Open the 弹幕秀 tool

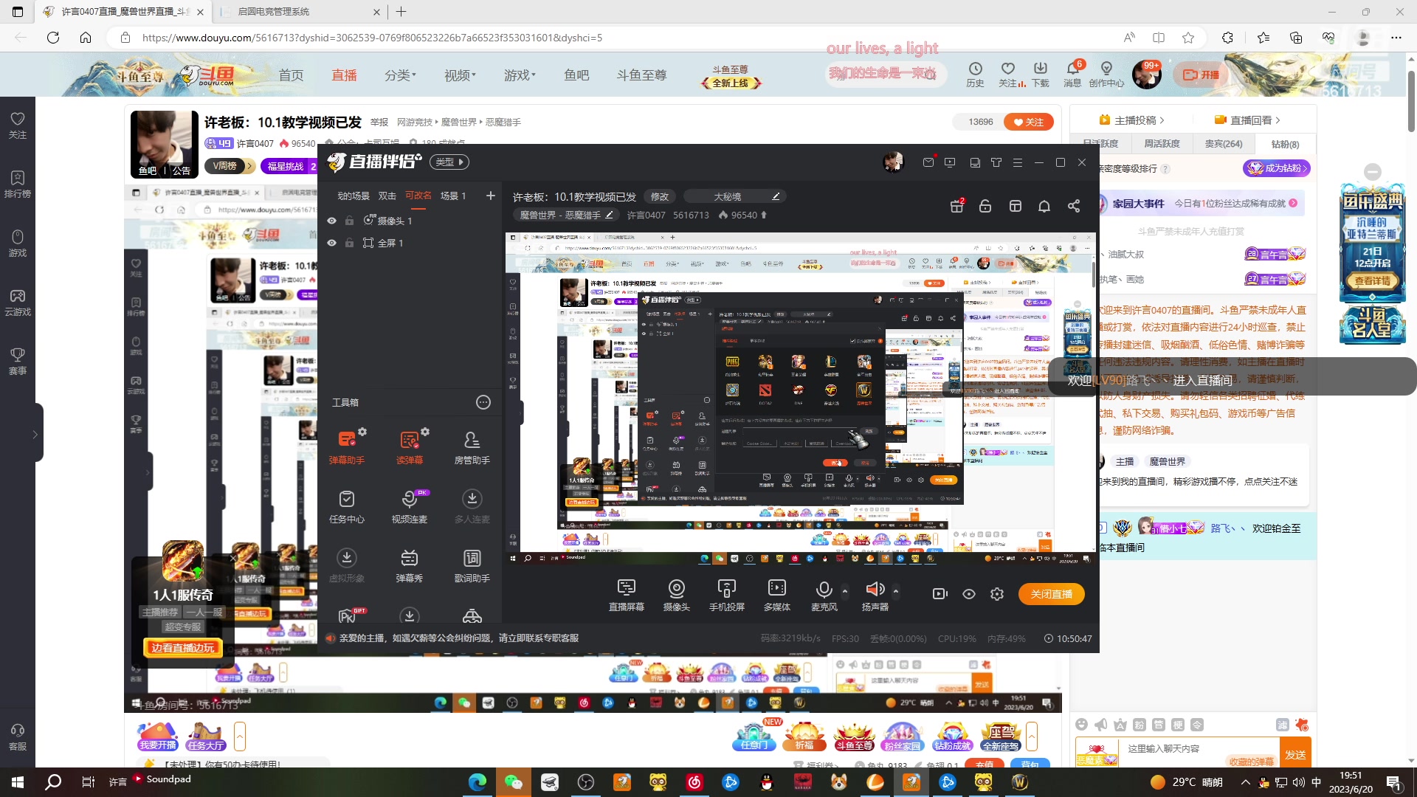pyautogui.click(x=410, y=565)
